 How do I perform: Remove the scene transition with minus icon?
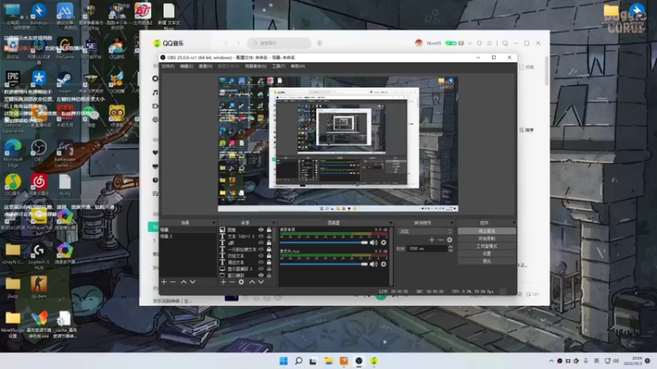(x=440, y=239)
